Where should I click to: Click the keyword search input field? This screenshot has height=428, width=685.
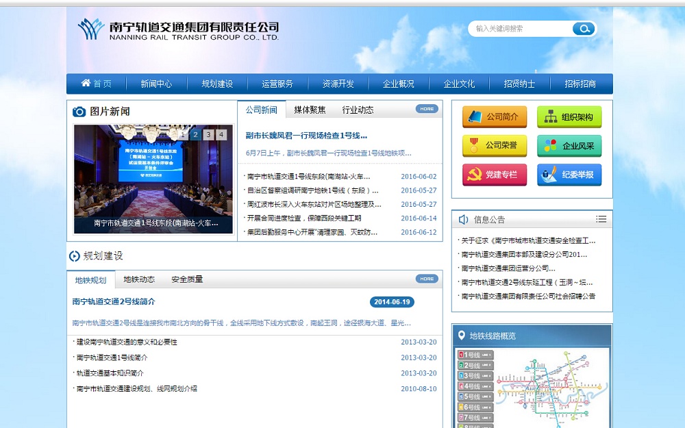click(522, 29)
